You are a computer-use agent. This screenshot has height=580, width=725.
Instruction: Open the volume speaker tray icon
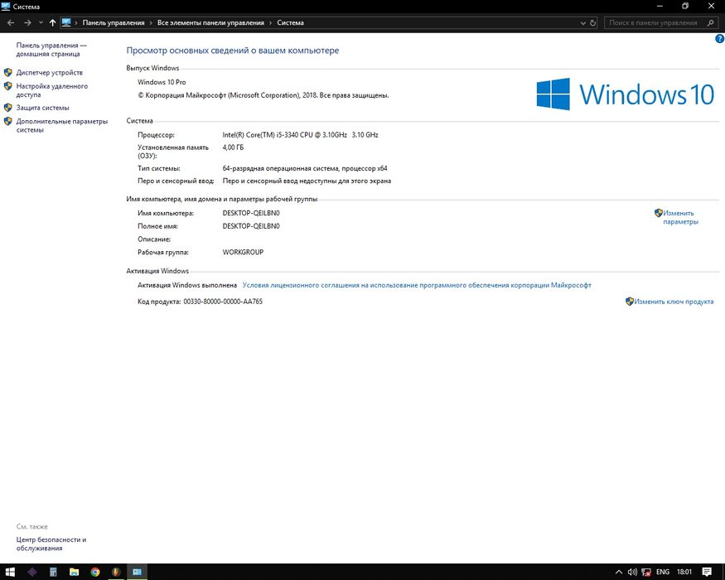[x=632, y=573]
